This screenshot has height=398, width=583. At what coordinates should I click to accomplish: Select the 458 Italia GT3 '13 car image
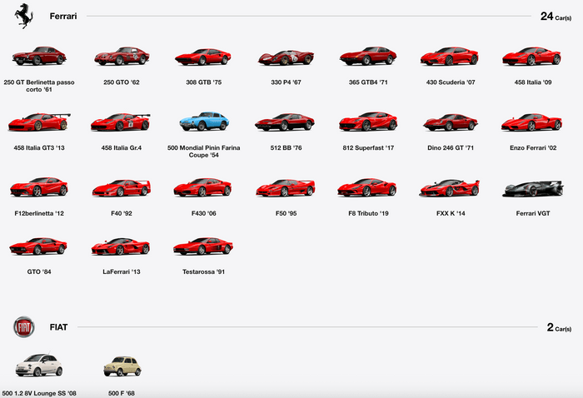(39, 122)
